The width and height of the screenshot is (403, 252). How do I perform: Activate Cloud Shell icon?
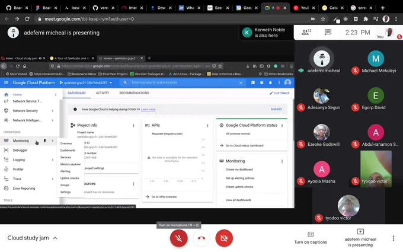coord(253,82)
